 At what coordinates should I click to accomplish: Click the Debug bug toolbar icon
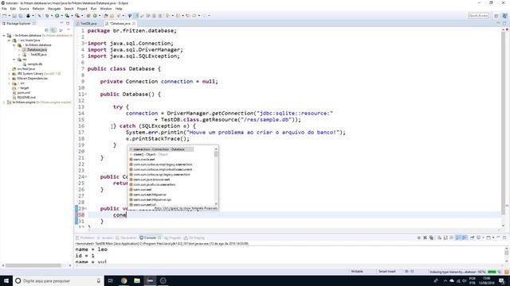pyautogui.click(x=48, y=16)
